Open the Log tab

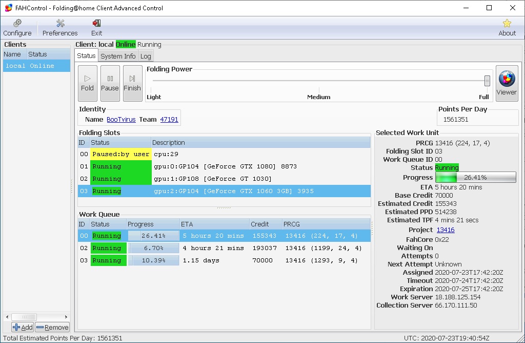coord(145,56)
